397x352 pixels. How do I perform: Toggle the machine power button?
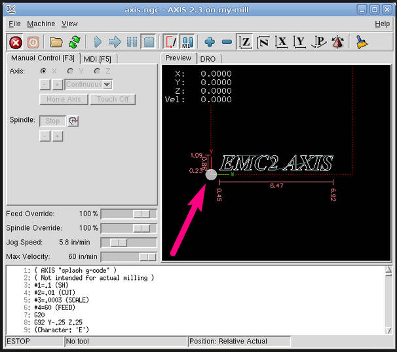(x=33, y=42)
